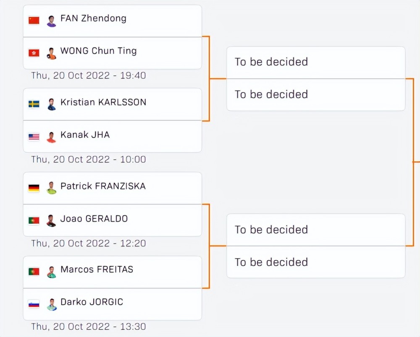Screen dimensions: 420x337
Task: Click FAN Zhendong's player avatar
Action: [51, 21]
